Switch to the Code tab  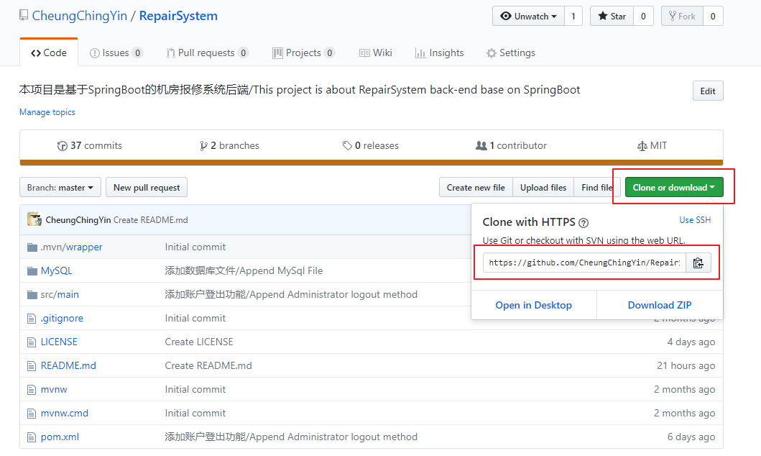[x=49, y=53]
